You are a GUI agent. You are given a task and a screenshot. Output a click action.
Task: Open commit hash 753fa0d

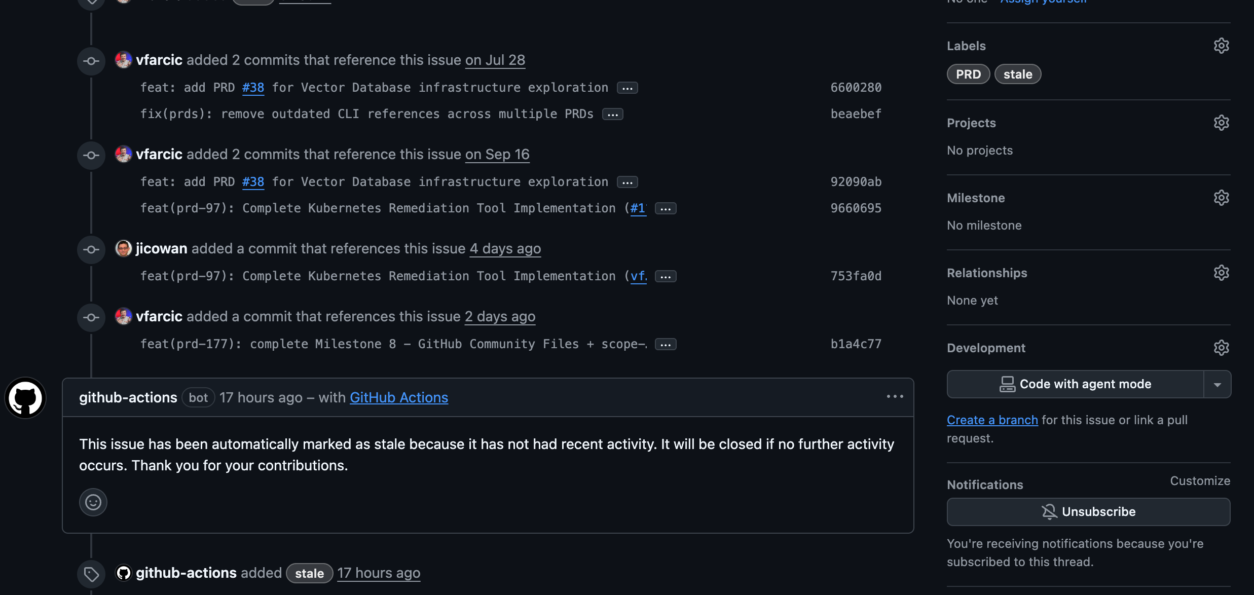pyautogui.click(x=856, y=276)
